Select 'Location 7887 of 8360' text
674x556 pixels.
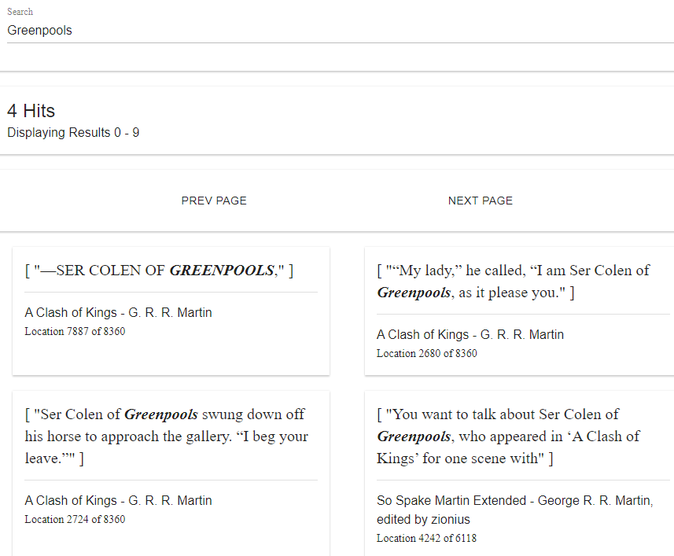pyautogui.click(x=75, y=331)
